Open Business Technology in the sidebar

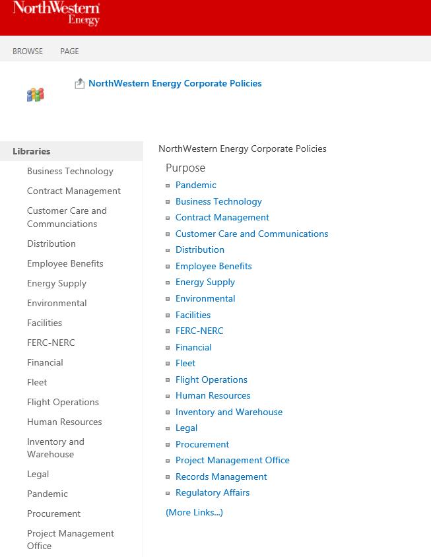(x=70, y=171)
